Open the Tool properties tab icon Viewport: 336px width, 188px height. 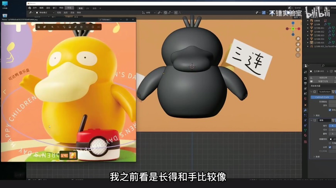pyautogui.click(x=305, y=72)
